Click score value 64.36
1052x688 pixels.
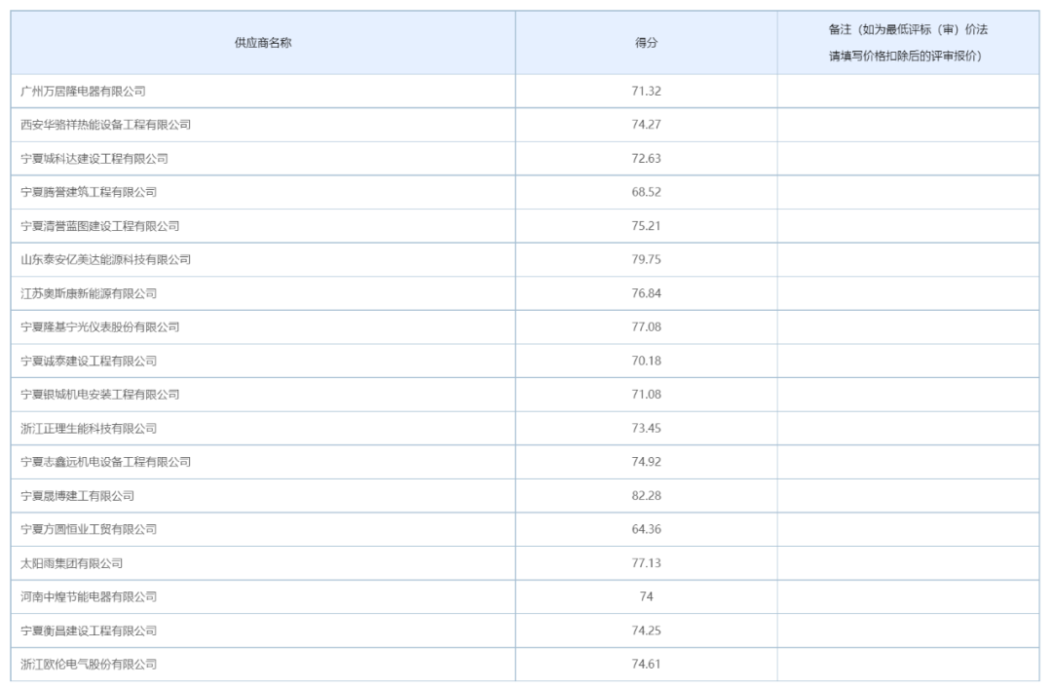point(646,529)
